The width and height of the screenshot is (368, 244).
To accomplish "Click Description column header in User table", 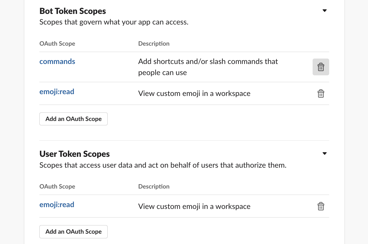I will point(154,186).
